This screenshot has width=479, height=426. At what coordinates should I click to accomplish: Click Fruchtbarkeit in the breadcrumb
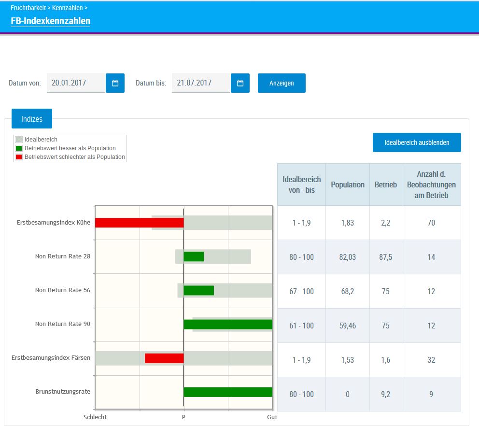pyautogui.click(x=28, y=8)
